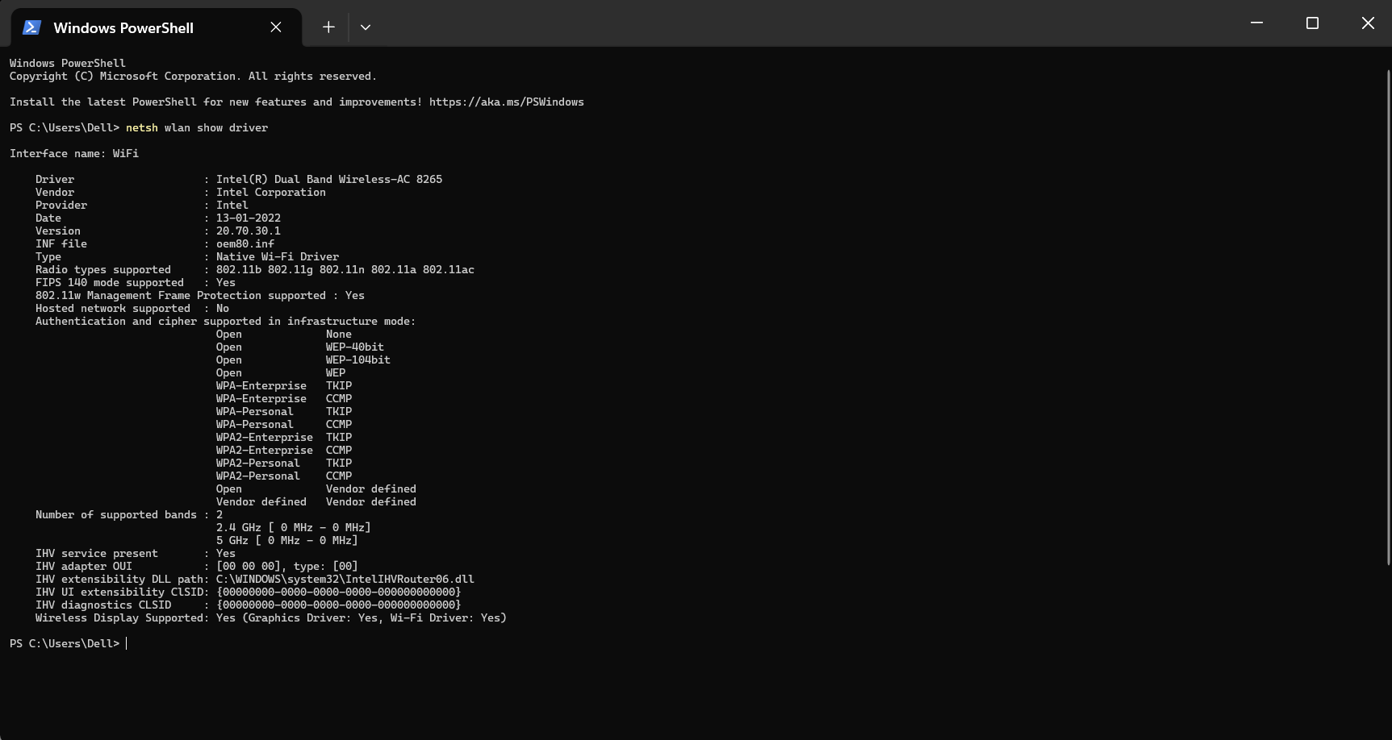Click 'IHV diagnostics CLSID' label
Image resolution: width=1392 pixels, height=740 pixels.
pos(103,605)
